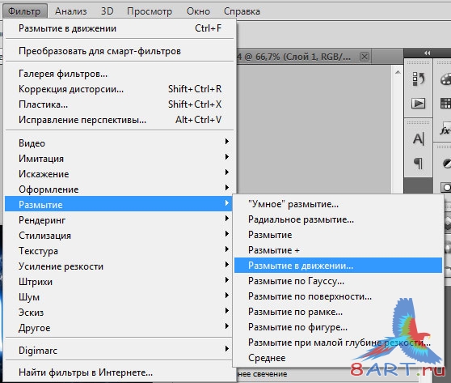Open the Анализ menu
The height and width of the screenshot is (383, 451).
[71, 11]
